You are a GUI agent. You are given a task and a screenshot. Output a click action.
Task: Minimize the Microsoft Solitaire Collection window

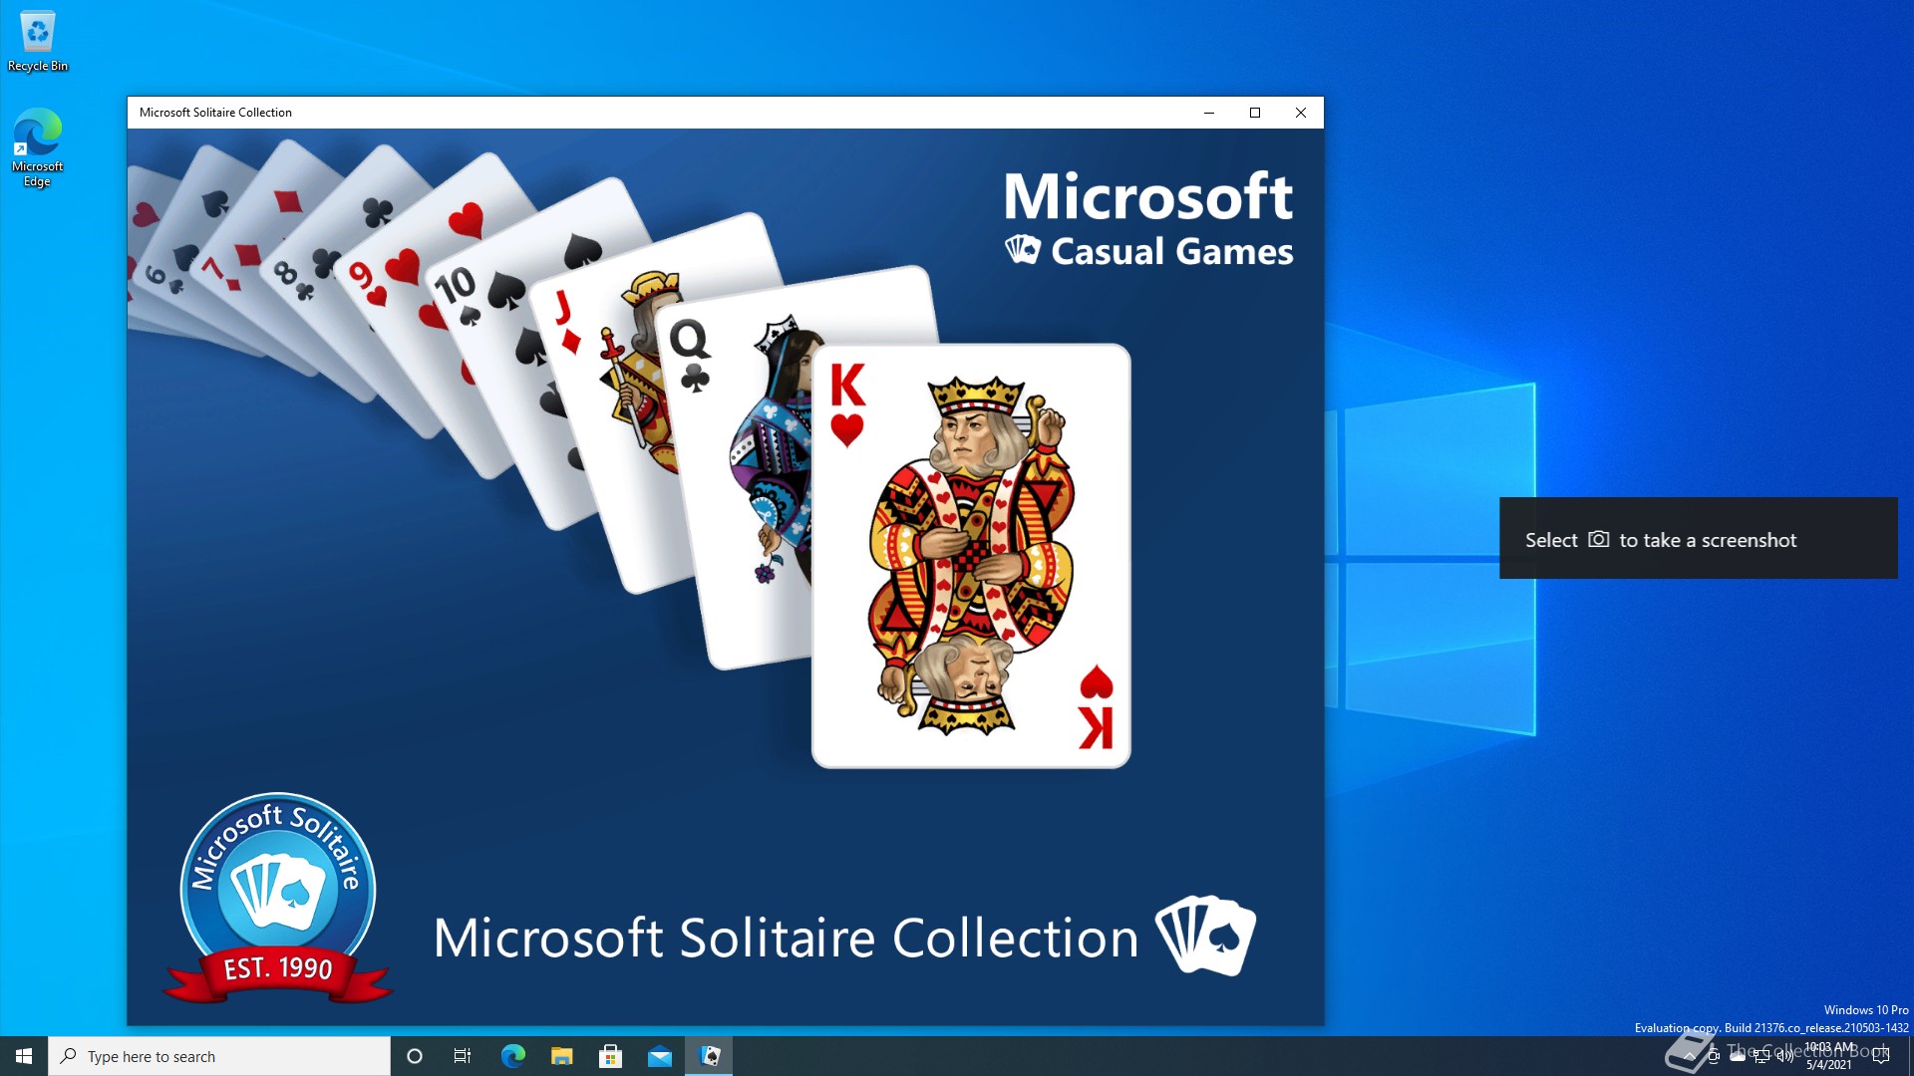point(1209,113)
